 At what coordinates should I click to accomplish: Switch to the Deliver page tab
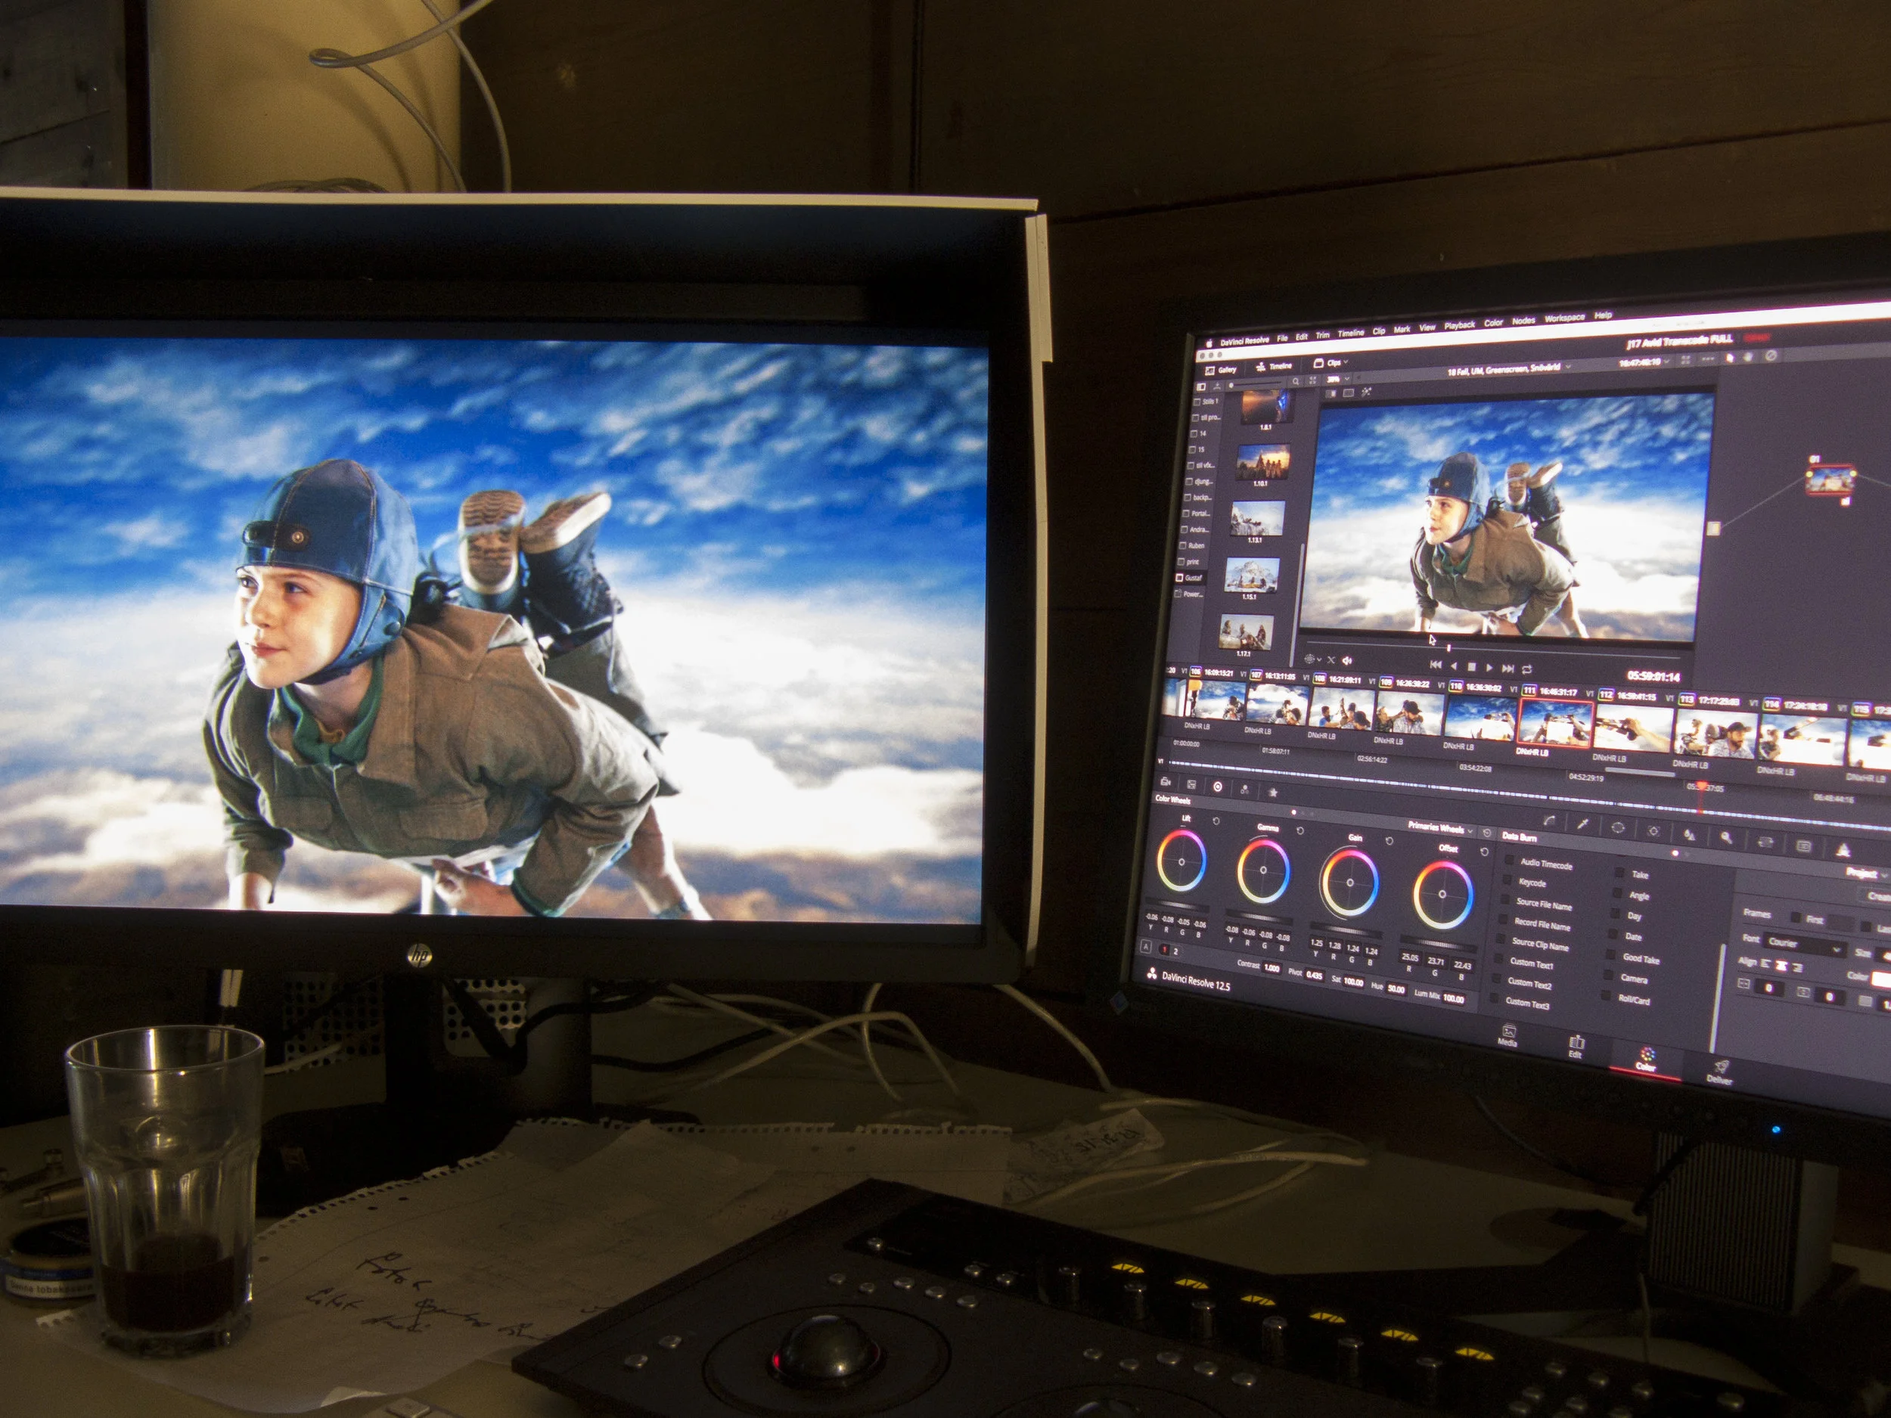[x=1719, y=1072]
